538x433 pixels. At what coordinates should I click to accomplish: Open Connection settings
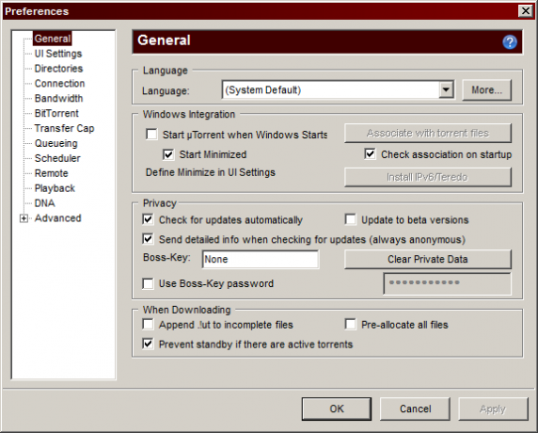pos(59,84)
